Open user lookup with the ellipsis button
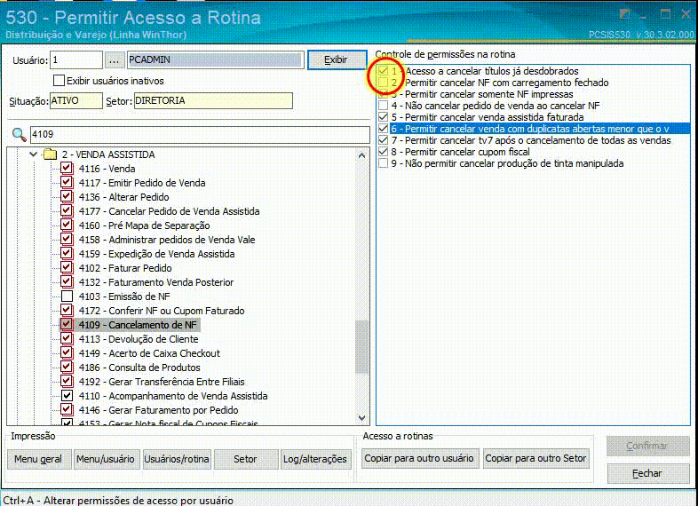 click(x=115, y=60)
